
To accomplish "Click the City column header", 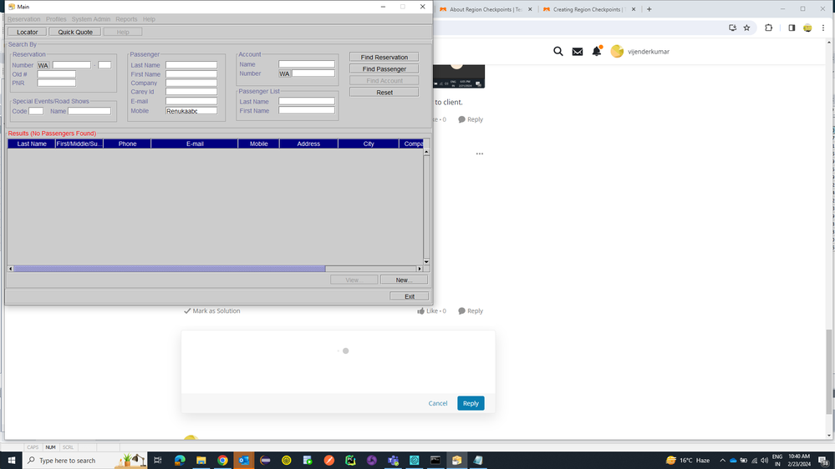I will (369, 144).
